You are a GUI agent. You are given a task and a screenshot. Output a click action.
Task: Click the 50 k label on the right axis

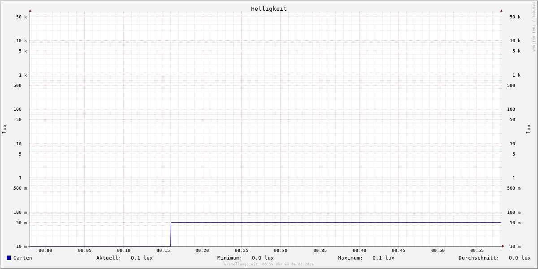[515, 17]
